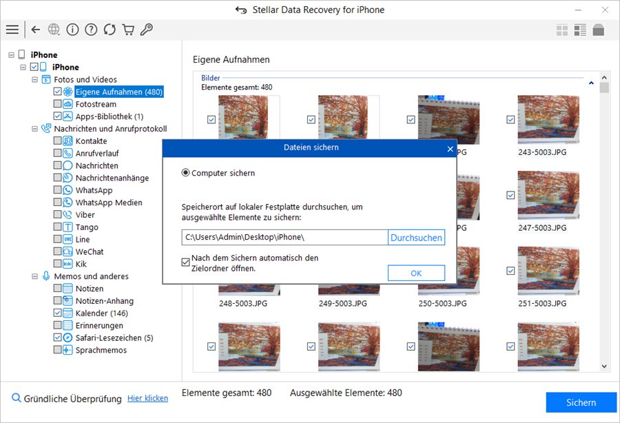Collapse the Fotos und Videos group
The width and height of the screenshot is (620, 423).
click(35, 79)
